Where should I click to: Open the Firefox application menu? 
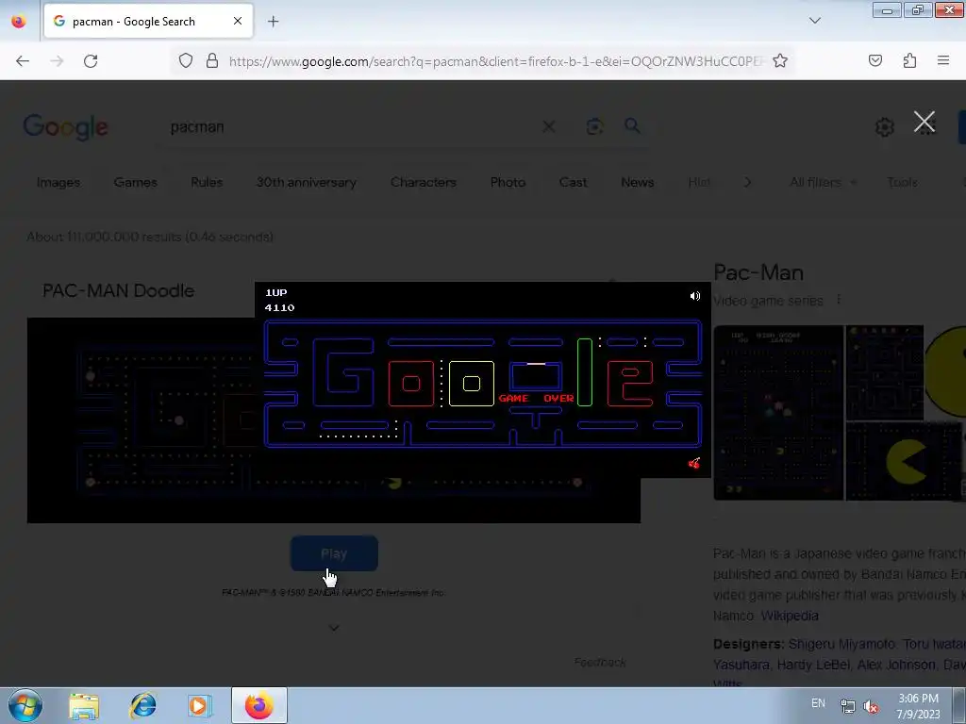point(943,60)
